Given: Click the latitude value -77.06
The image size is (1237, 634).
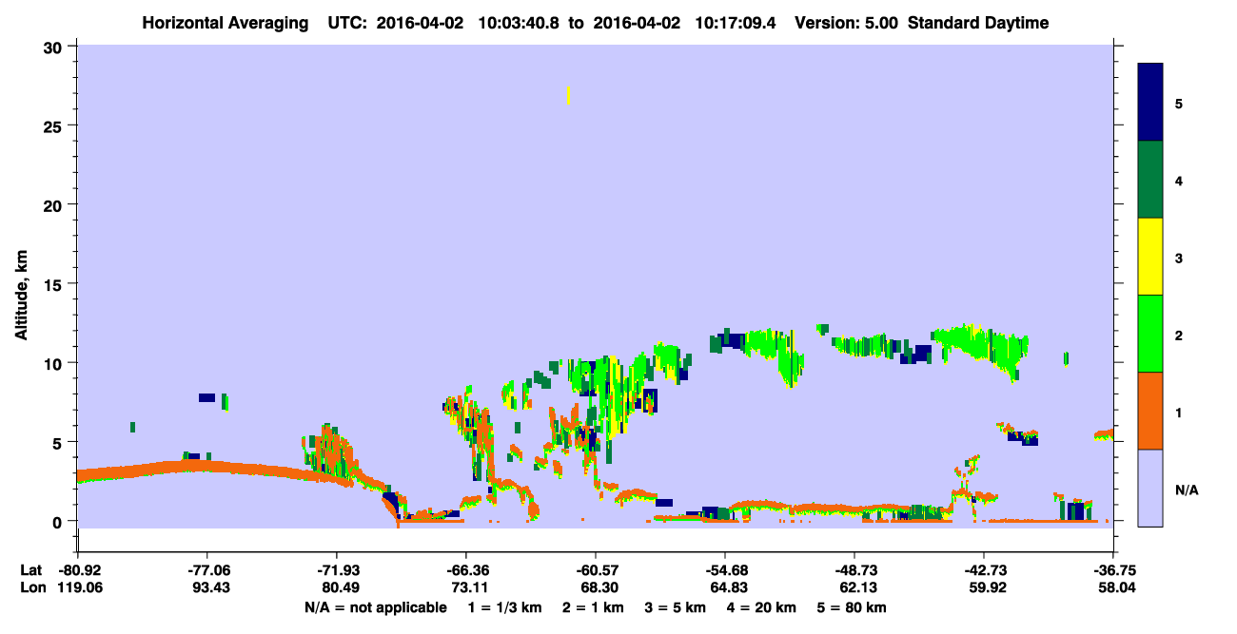Looking at the screenshot, I should point(207,570).
